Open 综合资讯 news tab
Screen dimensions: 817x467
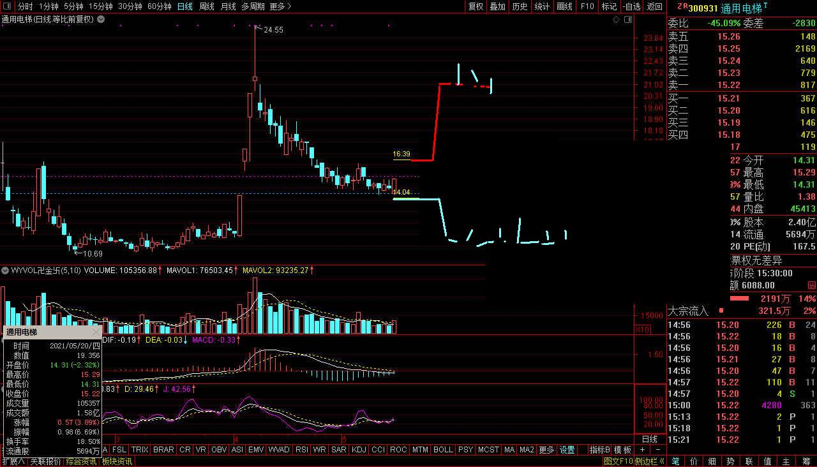[82, 461]
